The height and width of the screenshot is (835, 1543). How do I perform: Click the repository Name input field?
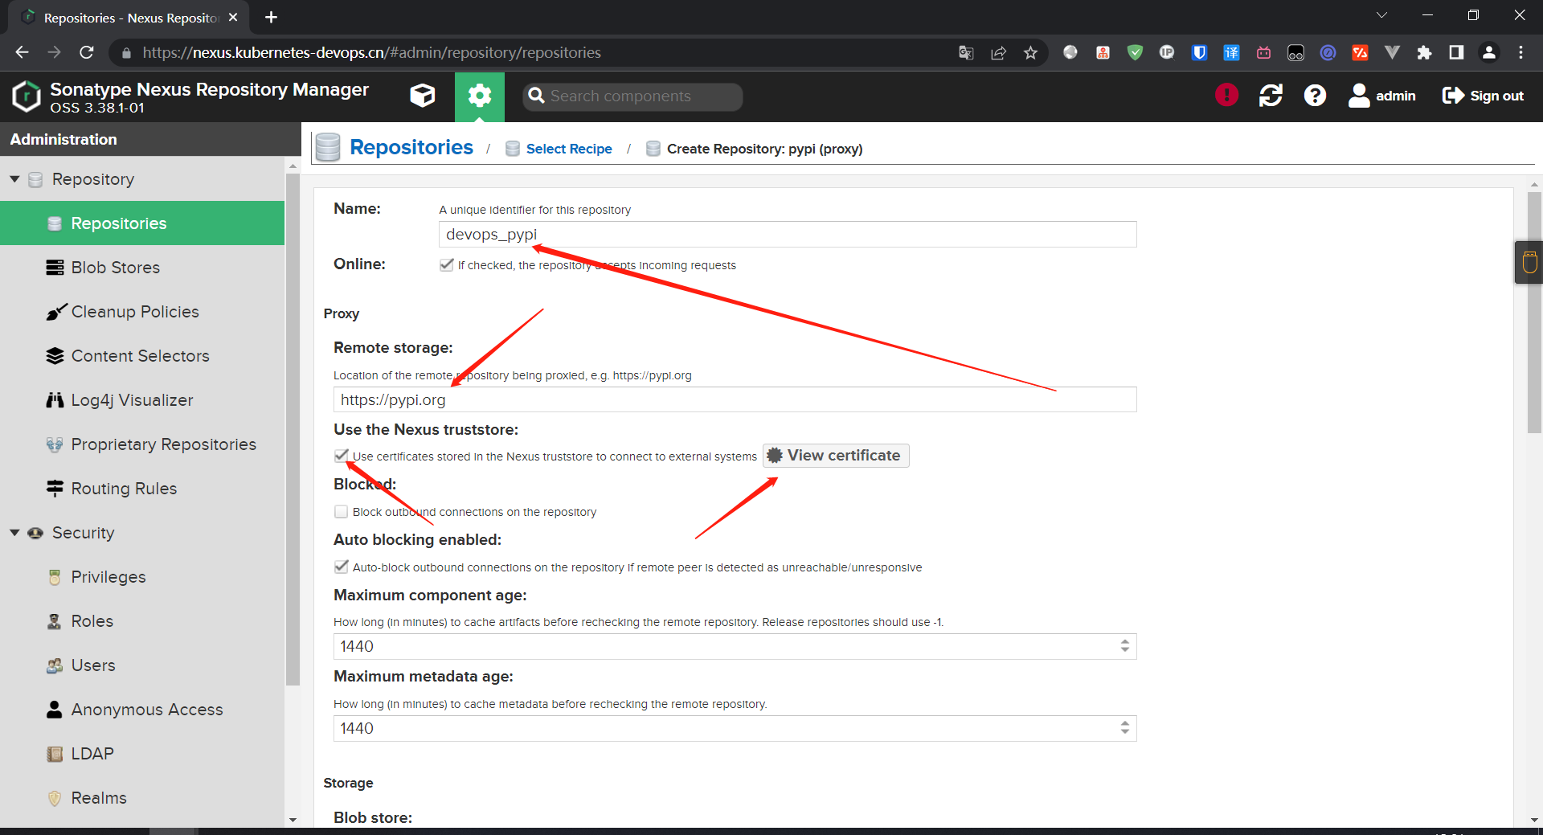click(788, 234)
